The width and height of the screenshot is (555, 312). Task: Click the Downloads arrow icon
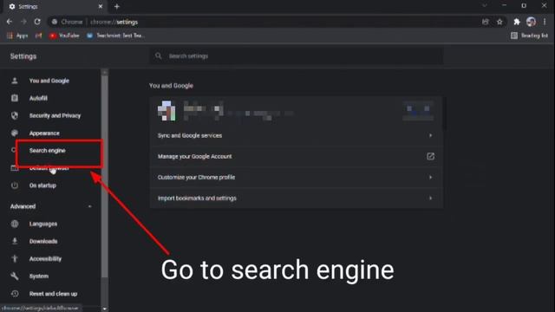[15, 241]
